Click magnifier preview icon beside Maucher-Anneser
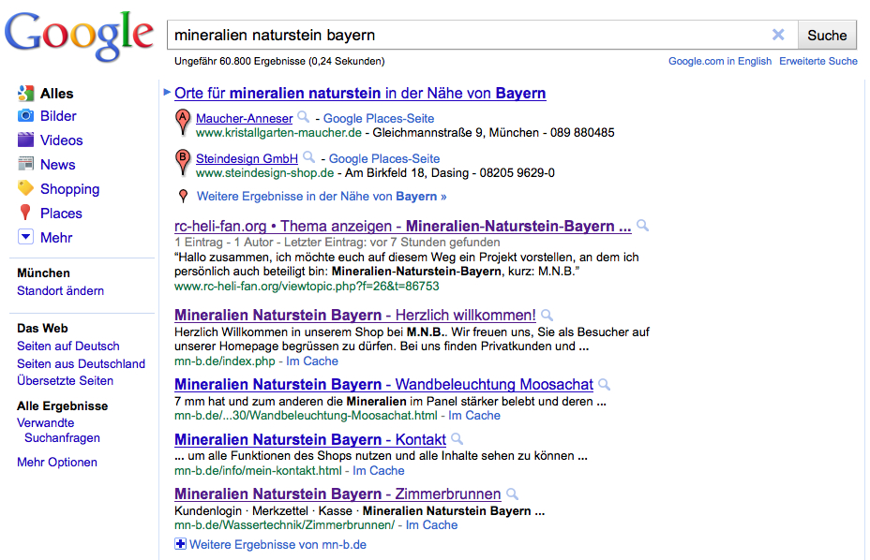Viewport: 870px width, 560px height. [303, 118]
